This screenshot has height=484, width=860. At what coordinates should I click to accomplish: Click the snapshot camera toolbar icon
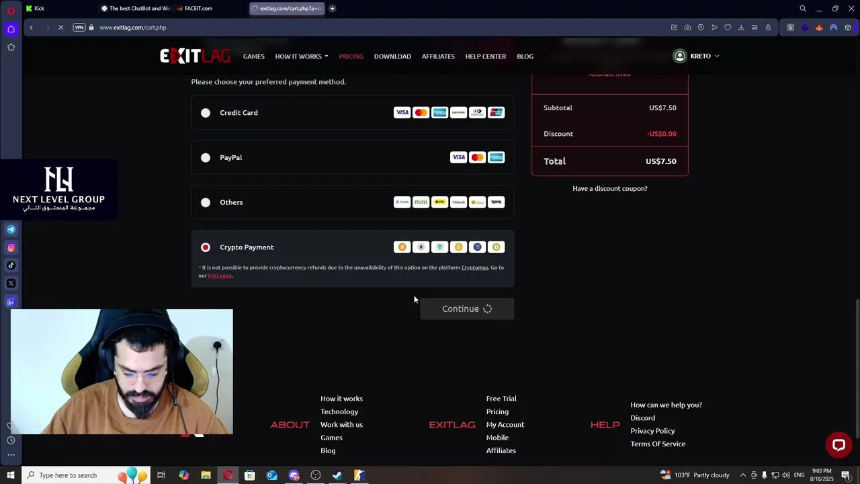click(687, 28)
